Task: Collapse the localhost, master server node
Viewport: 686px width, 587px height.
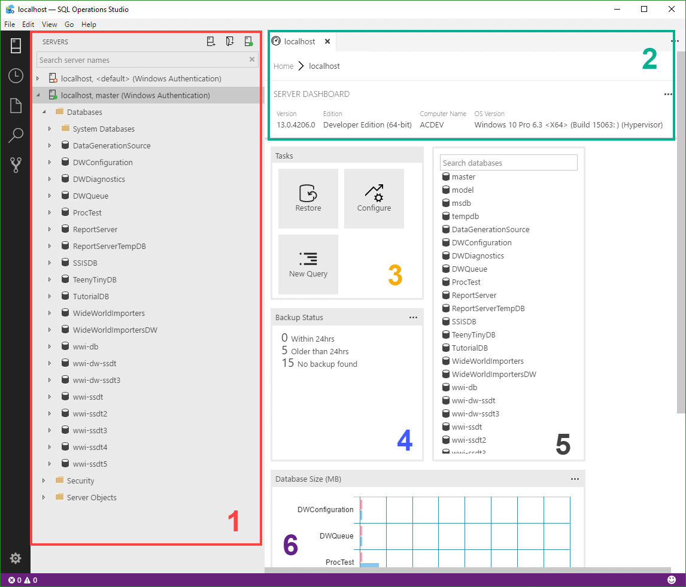Action: (38, 95)
